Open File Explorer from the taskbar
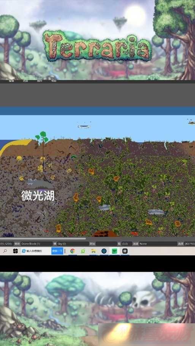The height and width of the screenshot is (346, 195). (x=94, y=251)
